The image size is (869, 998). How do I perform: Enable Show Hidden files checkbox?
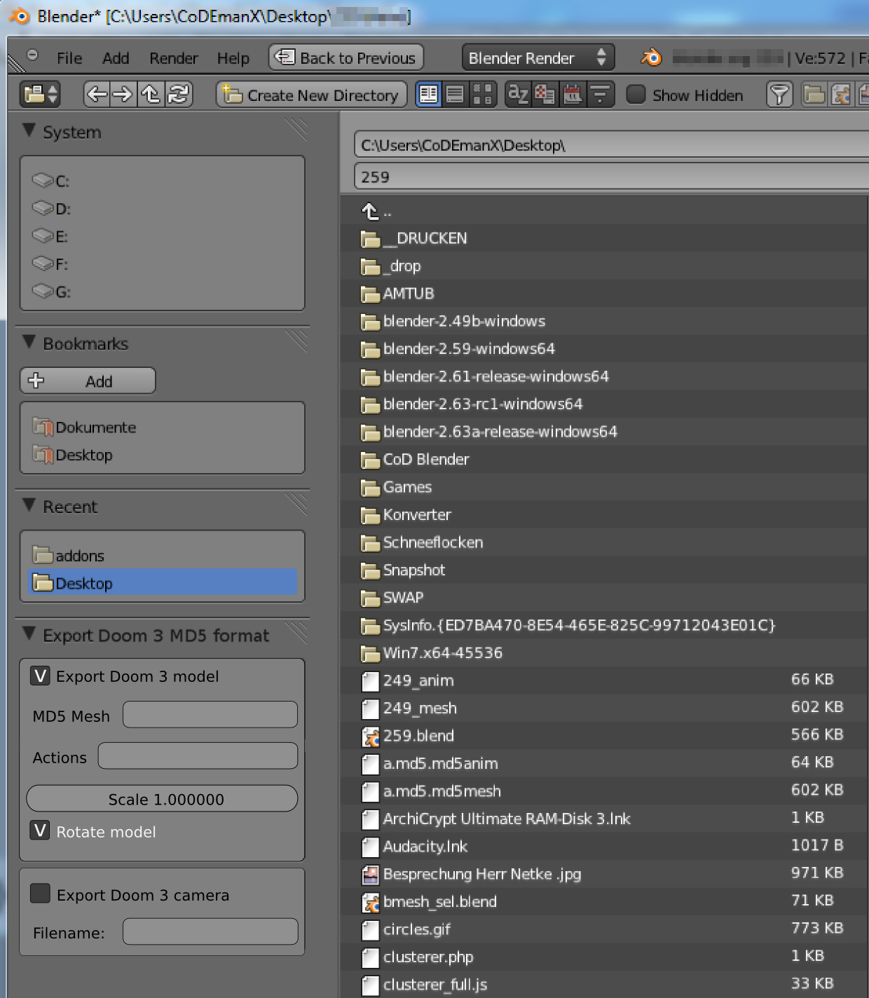pos(636,94)
